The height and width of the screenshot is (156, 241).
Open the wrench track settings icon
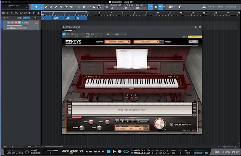(12, 13)
